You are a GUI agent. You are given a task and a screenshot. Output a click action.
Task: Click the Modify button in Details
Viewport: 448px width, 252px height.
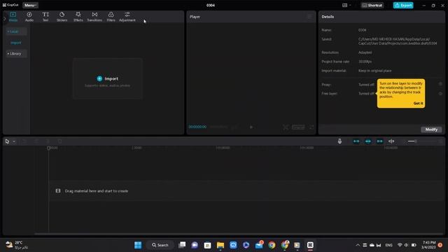point(431,129)
